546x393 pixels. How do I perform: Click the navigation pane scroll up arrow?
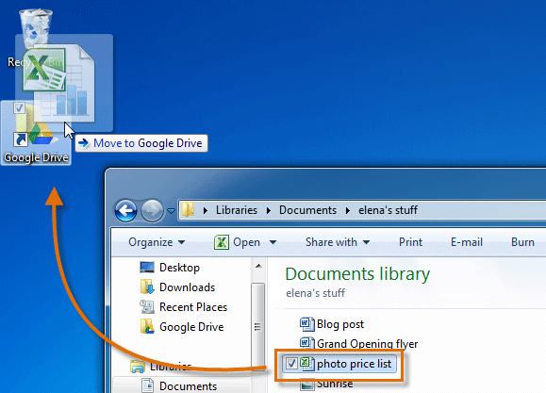pyautogui.click(x=258, y=267)
